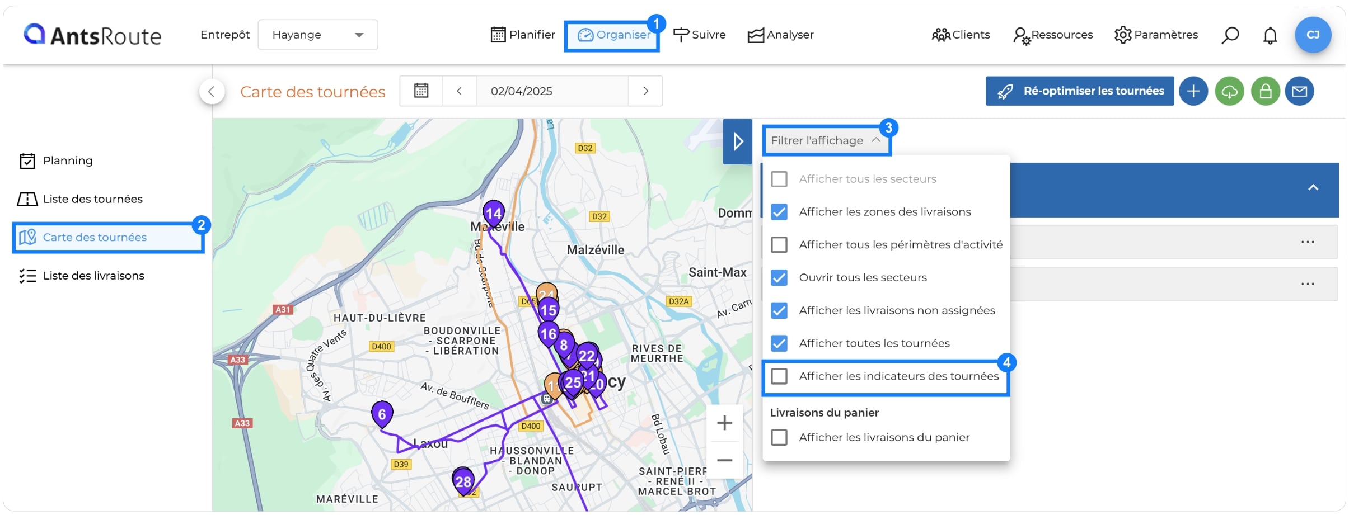Open the Hayange warehouse dropdown

coord(317,35)
